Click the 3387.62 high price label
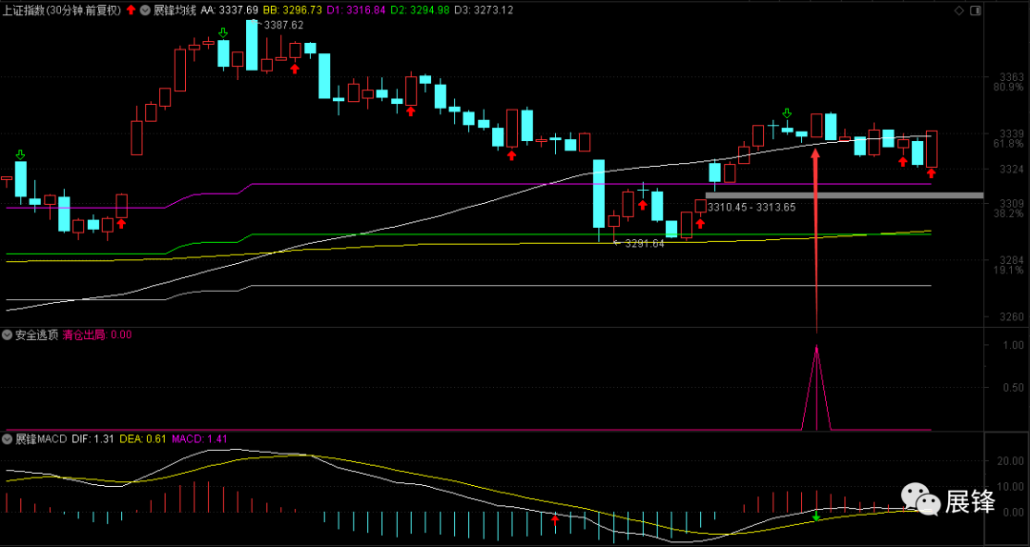 284,25
